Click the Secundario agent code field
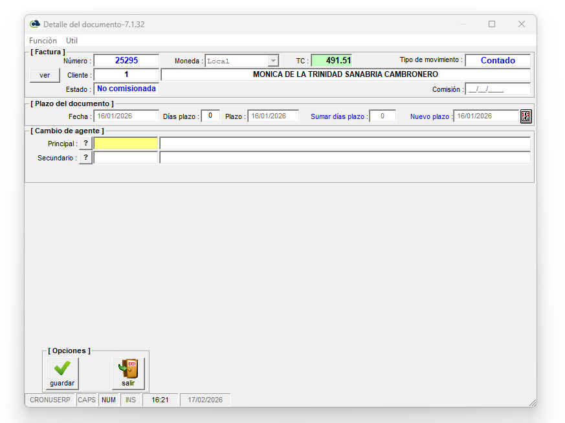565x423 pixels. point(126,158)
